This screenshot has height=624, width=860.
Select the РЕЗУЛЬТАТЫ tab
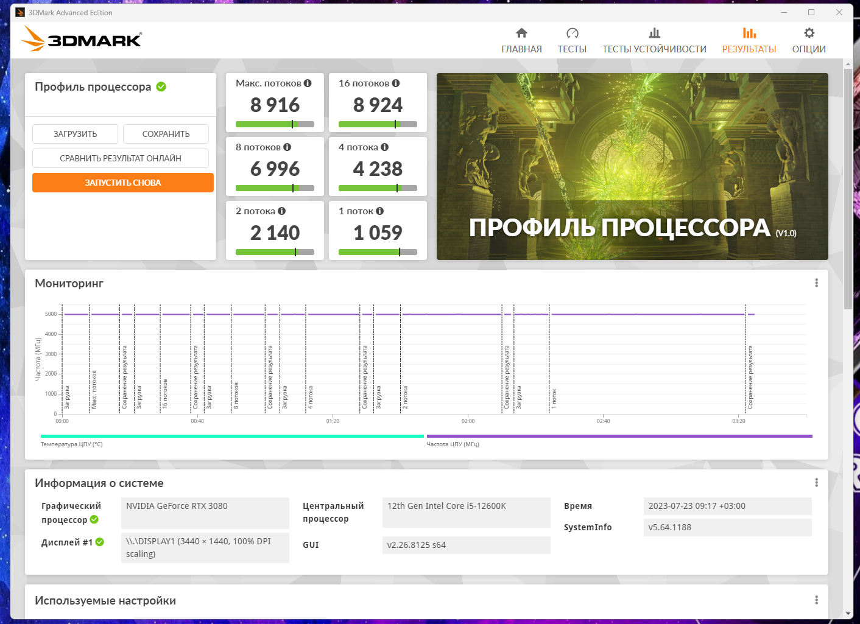[749, 41]
